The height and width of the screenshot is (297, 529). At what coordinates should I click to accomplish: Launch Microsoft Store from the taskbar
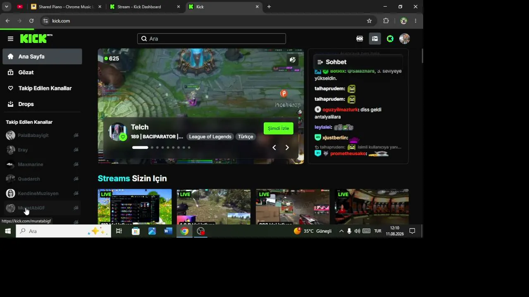pos(136,231)
